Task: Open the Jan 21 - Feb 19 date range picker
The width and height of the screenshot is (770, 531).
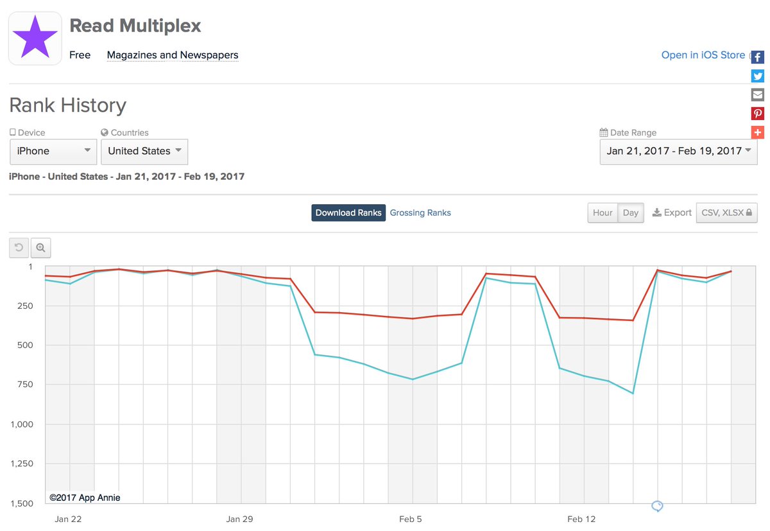Action: (678, 152)
